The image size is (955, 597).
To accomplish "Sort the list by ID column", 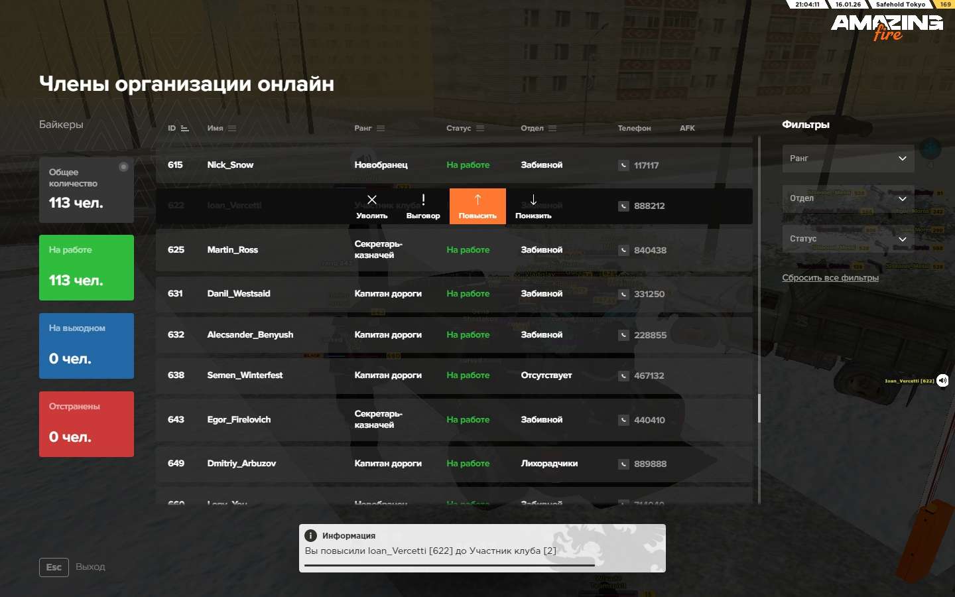I will (x=184, y=129).
